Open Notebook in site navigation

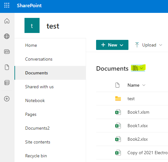35,100
